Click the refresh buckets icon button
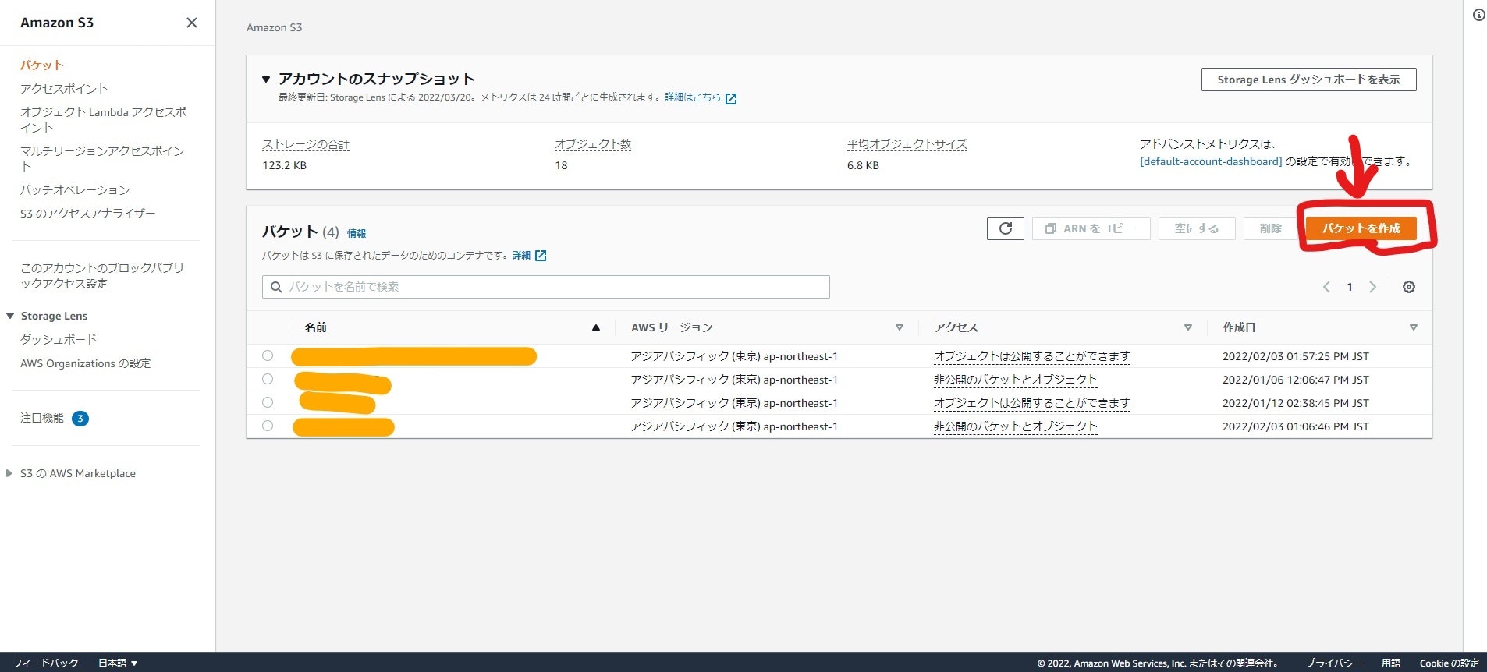The height and width of the screenshot is (672, 1487). pos(1005,228)
